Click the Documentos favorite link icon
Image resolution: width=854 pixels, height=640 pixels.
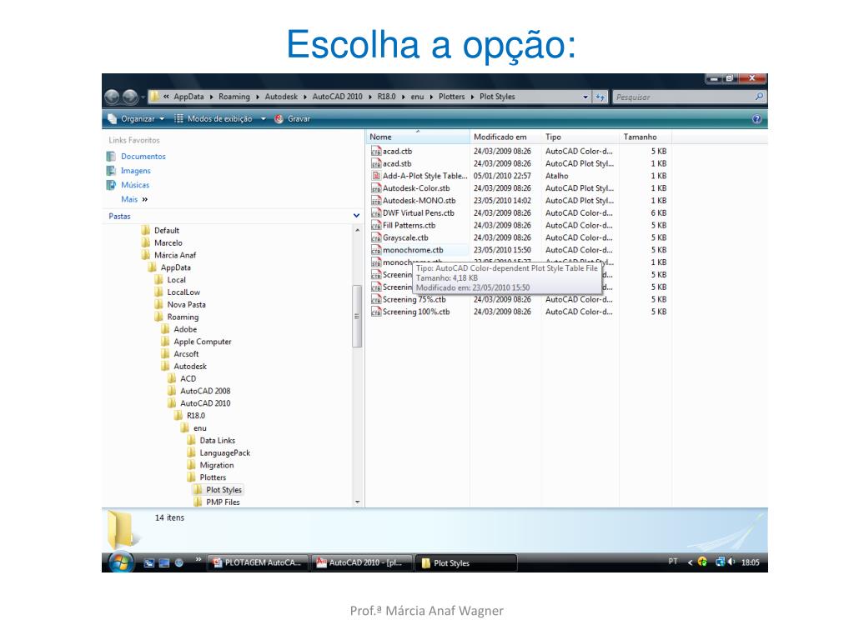pos(111,156)
